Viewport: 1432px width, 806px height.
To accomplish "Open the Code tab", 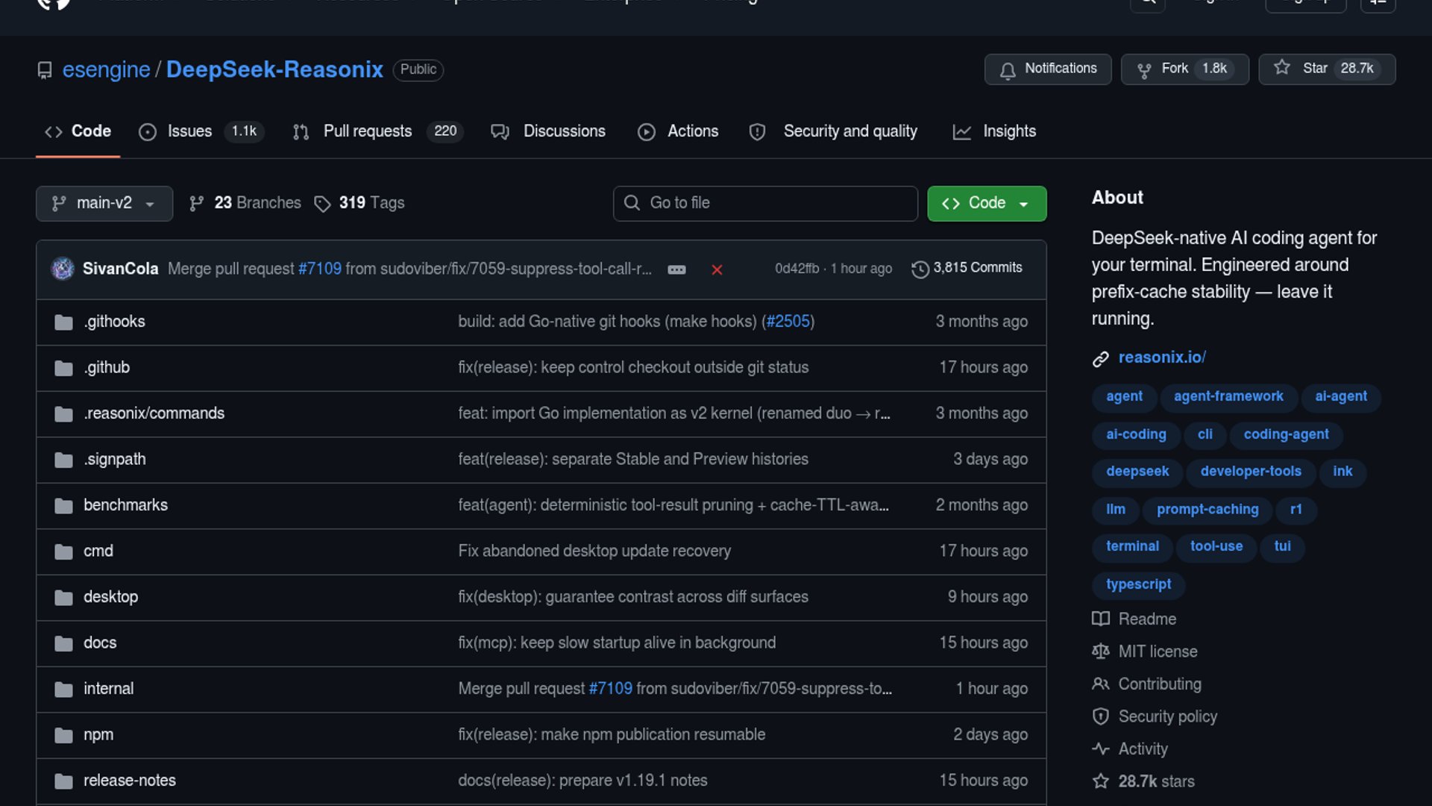I will [x=78, y=131].
